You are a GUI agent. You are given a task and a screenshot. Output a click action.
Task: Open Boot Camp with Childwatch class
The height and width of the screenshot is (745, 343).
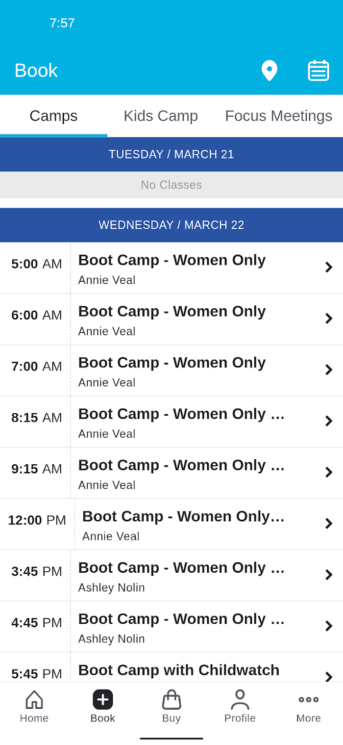[171, 667]
